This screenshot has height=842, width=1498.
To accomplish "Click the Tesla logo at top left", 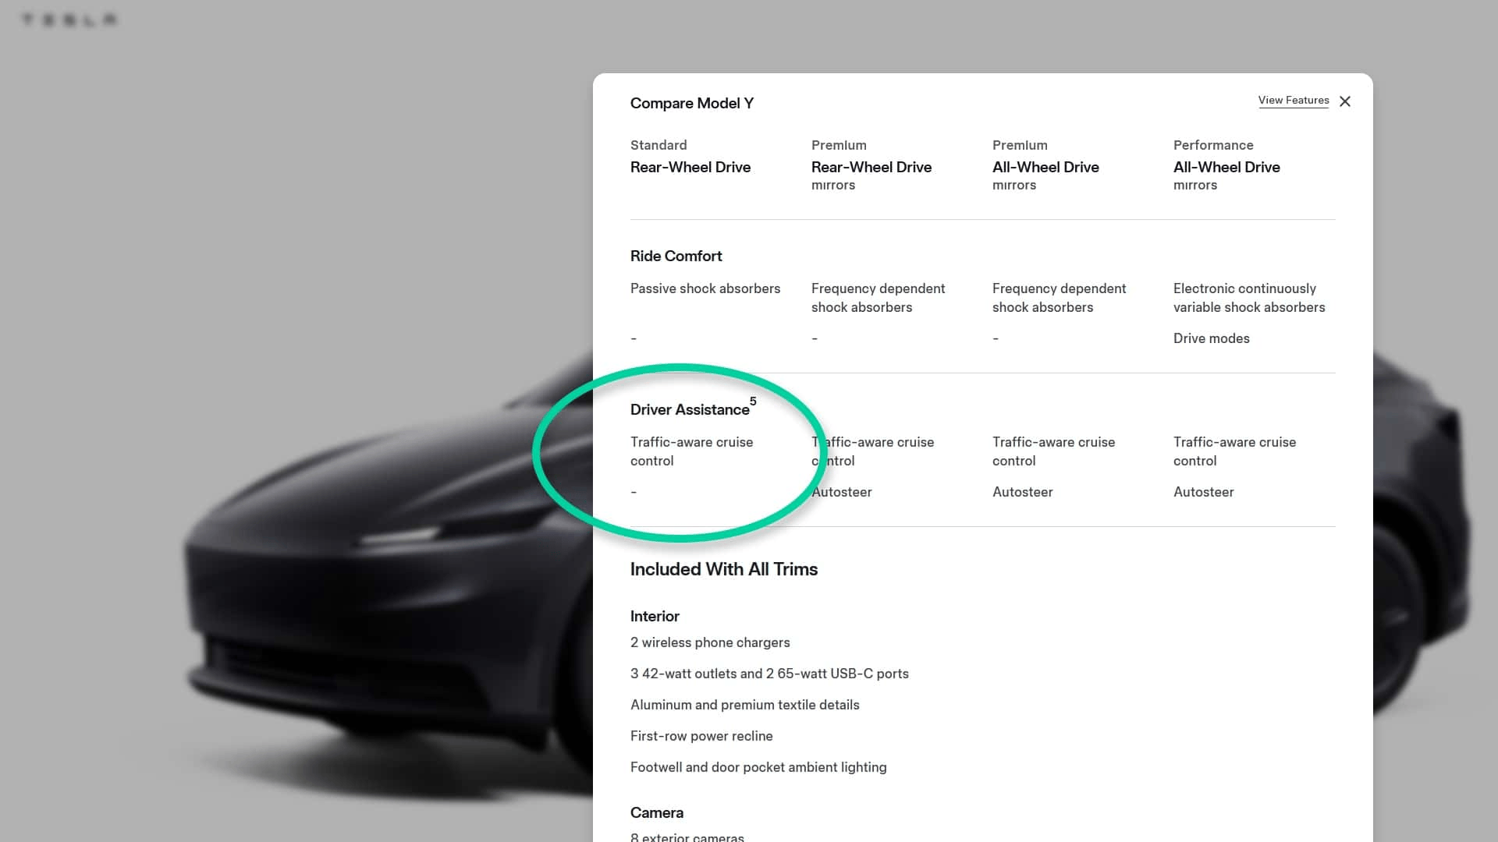I will 69,19.
